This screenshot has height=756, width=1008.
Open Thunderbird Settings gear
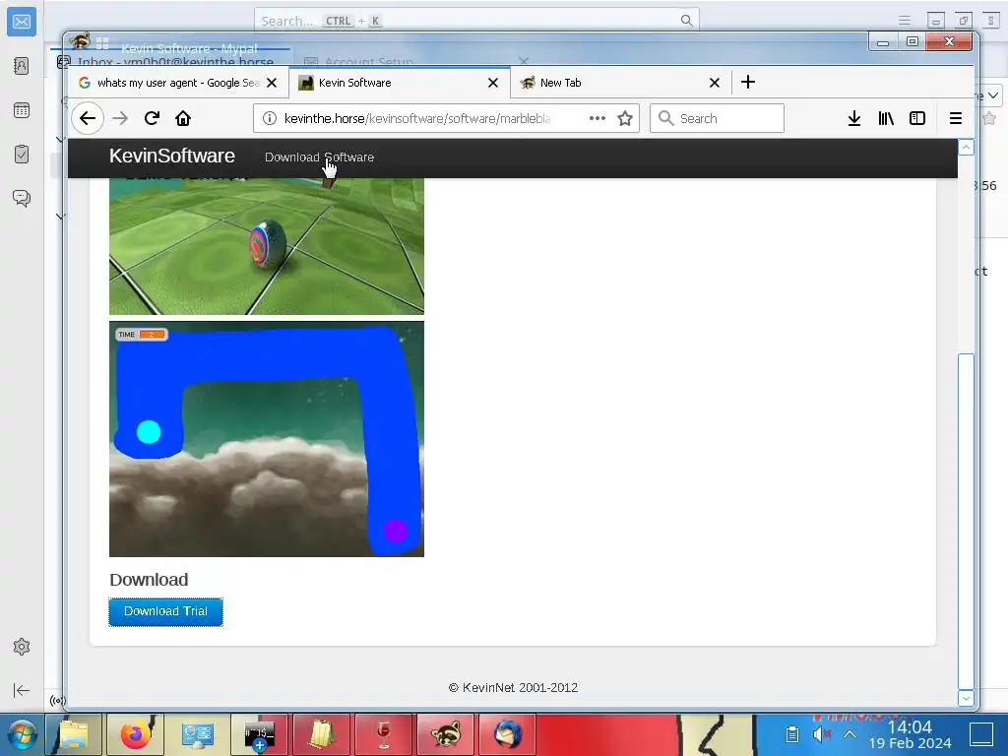click(22, 647)
